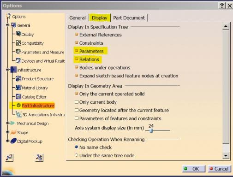Click the help question mark button
Viewport: 233px width, 177px height.
click(222, 6)
